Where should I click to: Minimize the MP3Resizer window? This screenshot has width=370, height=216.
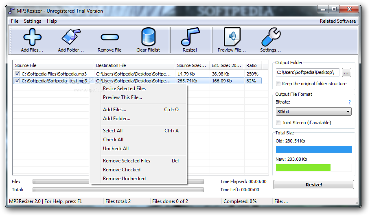323,9
